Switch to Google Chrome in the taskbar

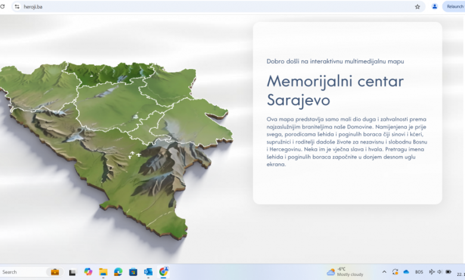163,272
